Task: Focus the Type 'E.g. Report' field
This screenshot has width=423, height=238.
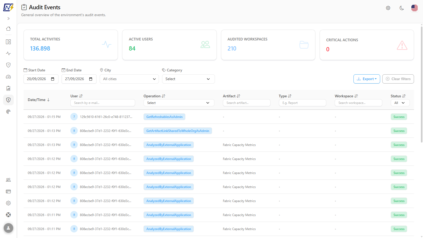Action: click(x=302, y=103)
